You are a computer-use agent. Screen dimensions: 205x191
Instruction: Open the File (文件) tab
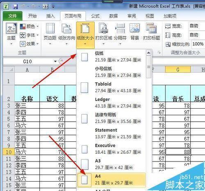(13, 16)
